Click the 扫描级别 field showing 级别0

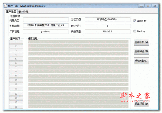(x=46, y=25)
